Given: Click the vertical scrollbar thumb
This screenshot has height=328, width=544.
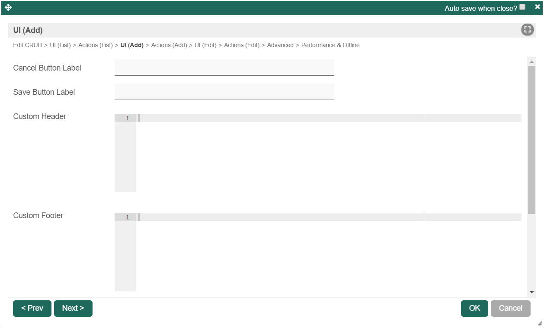Looking at the screenshot, I should pos(532,140).
